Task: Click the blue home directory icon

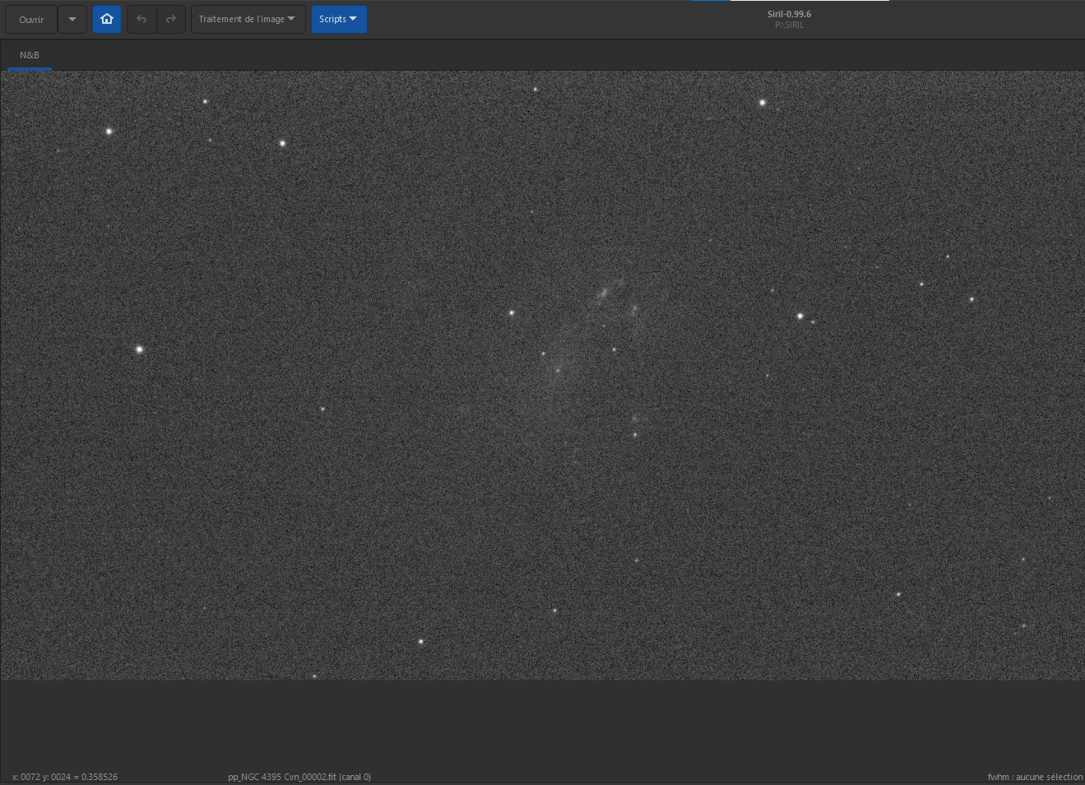Action: pyautogui.click(x=107, y=19)
